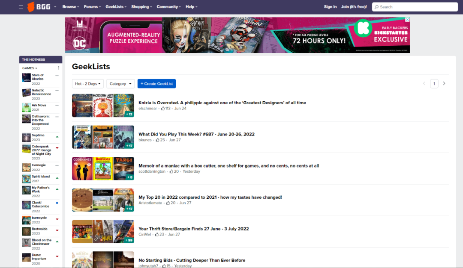This screenshot has width=463, height=268.
Task: Expand the GAMES dropdown in The Hotness
Action: coord(30,68)
